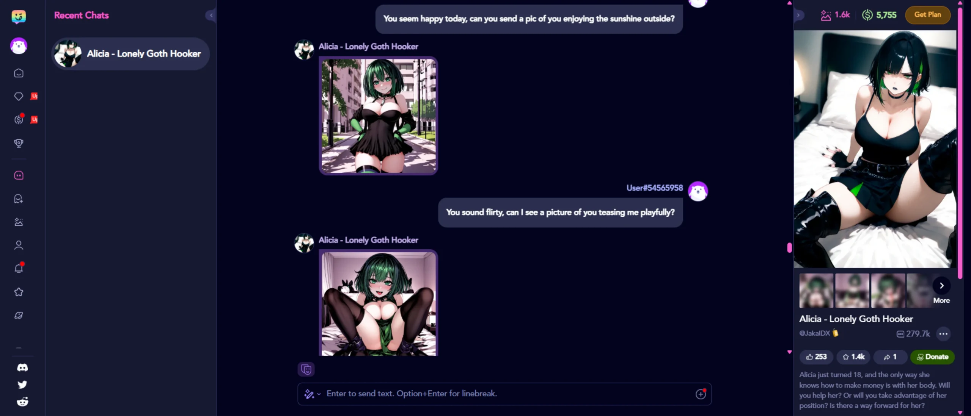This screenshot has width=971, height=416.
Task: Open the Discord icon in sidebar
Action: click(x=22, y=368)
